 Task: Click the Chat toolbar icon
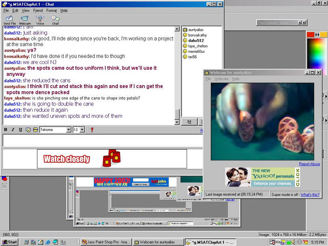[55, 20]
